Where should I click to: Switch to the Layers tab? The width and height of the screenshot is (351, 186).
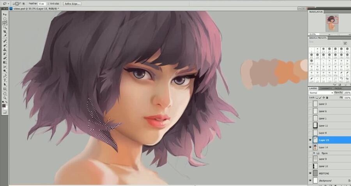tap(313, 89)
